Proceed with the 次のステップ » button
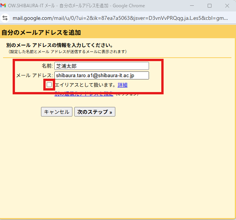Viewport: 236px width, 220px height. pyautogui.click(x=95, y=112)
